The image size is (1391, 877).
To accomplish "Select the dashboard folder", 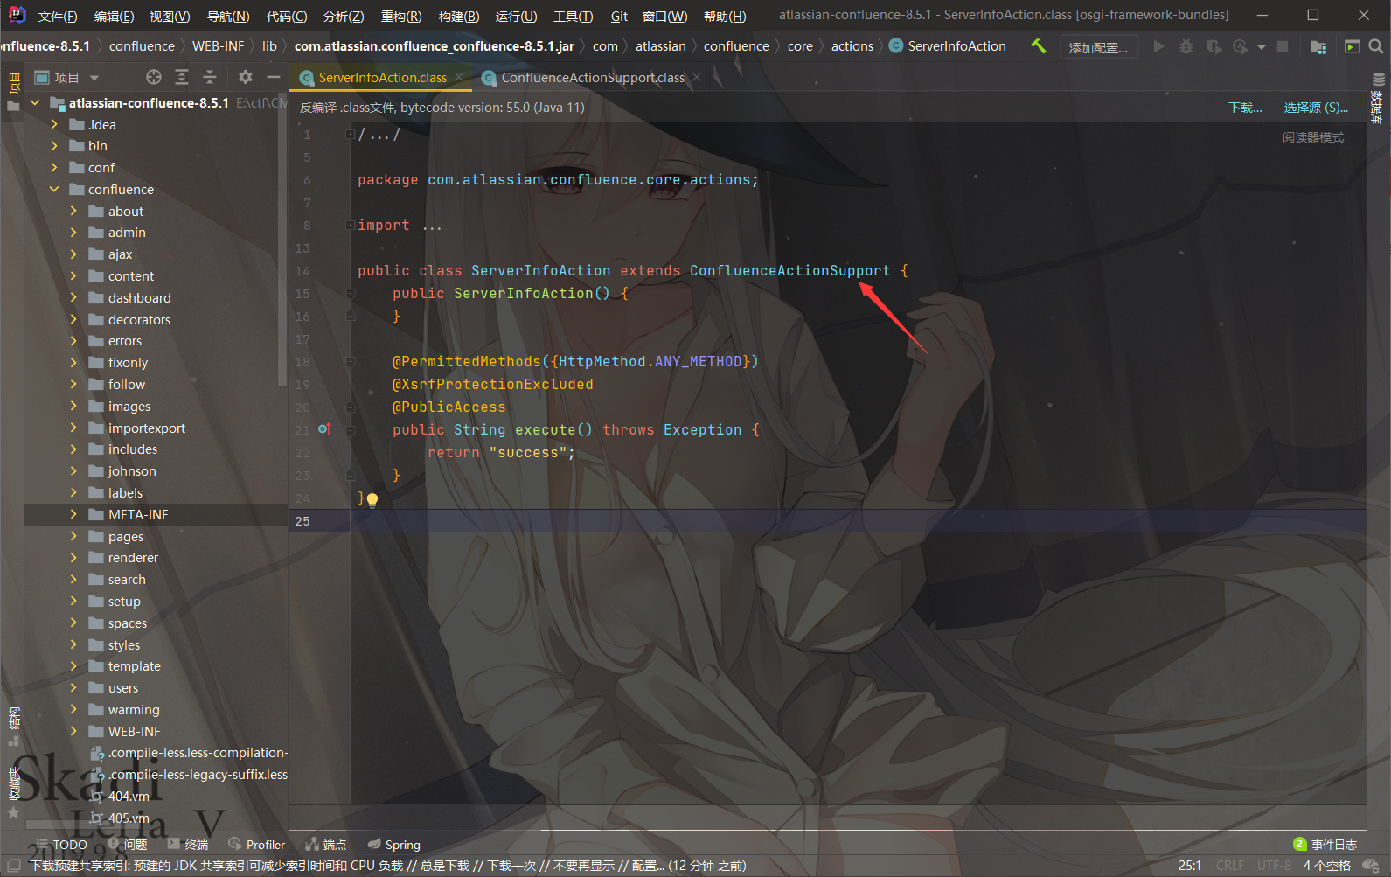I will click(139, 297).
